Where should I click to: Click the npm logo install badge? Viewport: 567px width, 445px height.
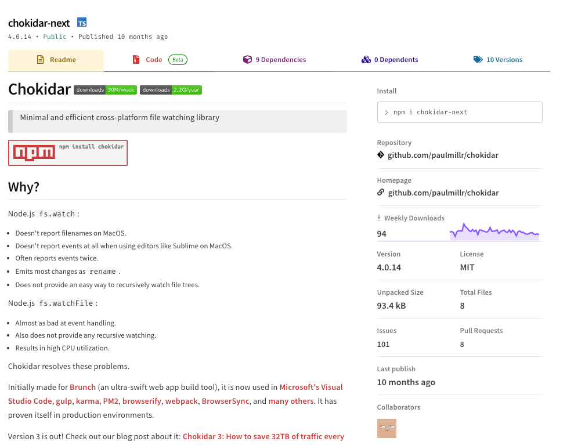[x=68, y=153]
